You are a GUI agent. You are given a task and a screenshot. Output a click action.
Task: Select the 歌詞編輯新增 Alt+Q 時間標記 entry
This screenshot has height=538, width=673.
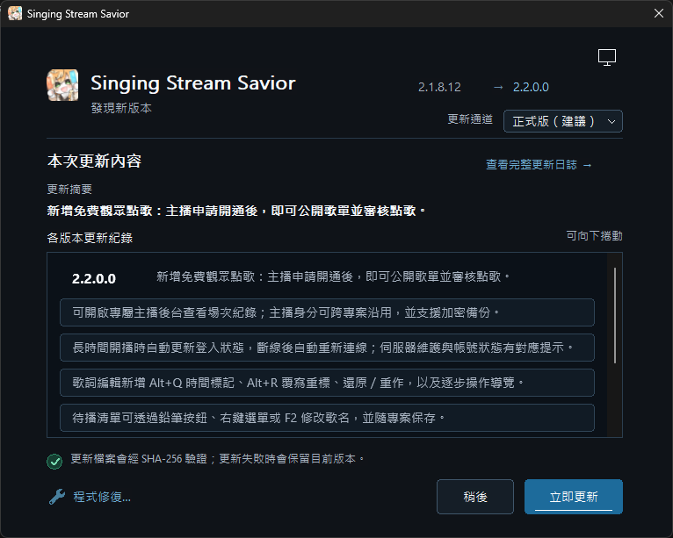point(327,383)
